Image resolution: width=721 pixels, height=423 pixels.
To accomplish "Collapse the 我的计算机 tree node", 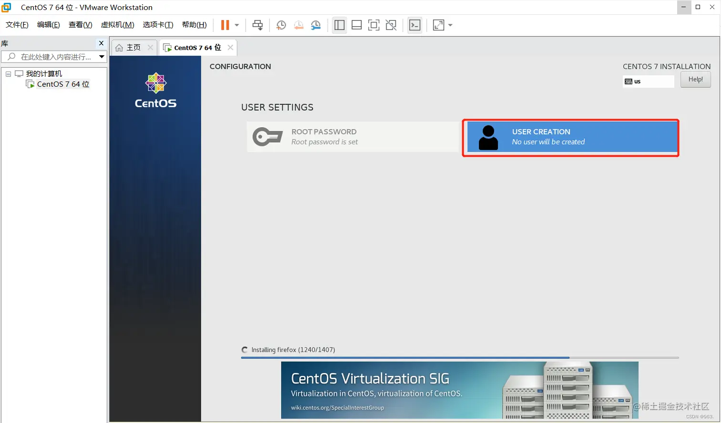I will click(x=8, y=74).
